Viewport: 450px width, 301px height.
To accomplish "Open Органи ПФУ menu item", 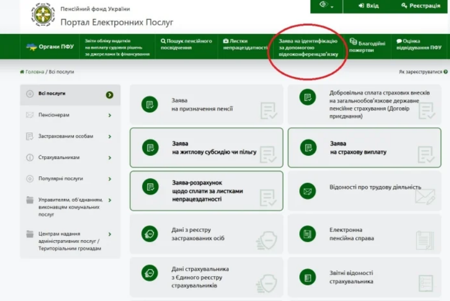I will pos(50,47).
